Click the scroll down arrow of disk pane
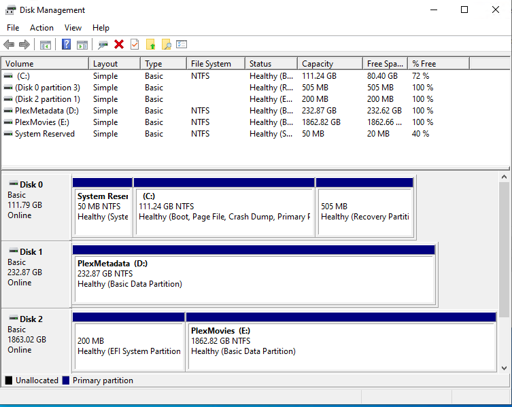Screen dimensions: 512x407 [x=504, y=368]
